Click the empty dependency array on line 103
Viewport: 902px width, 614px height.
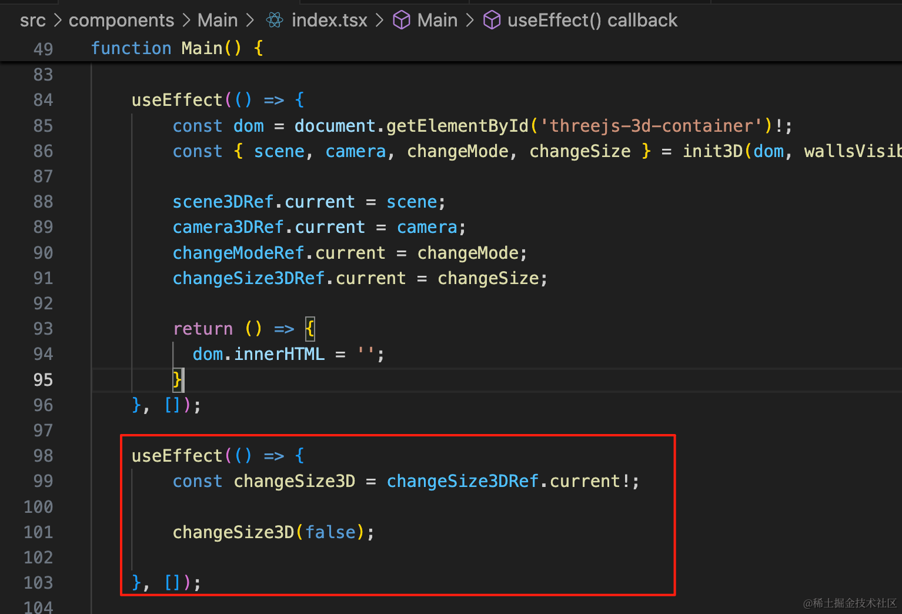tap(172, 583)
